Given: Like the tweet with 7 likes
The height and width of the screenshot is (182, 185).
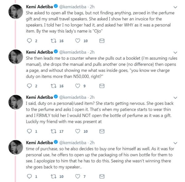Looking at the screenshot, I should 78,176.
